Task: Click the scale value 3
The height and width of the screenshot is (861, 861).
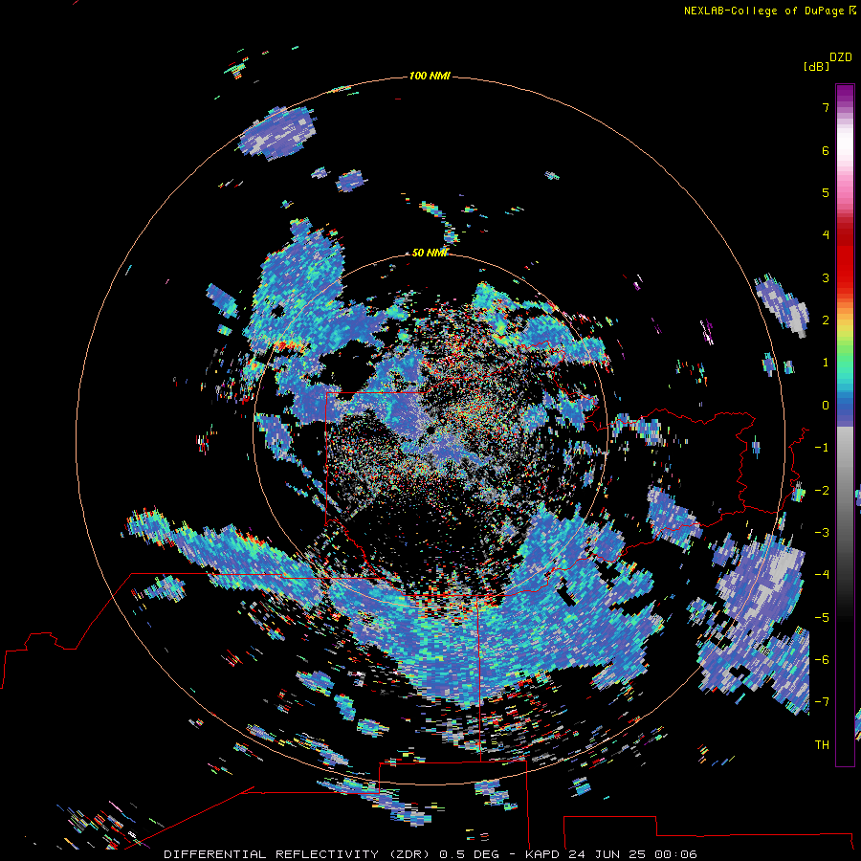Action: 826,277
